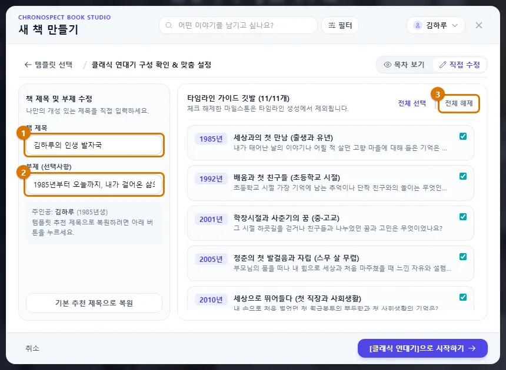The image size is (506, 370).
Task: Click the 김하루 user avatar icon
Action: [x=418, y=25]
